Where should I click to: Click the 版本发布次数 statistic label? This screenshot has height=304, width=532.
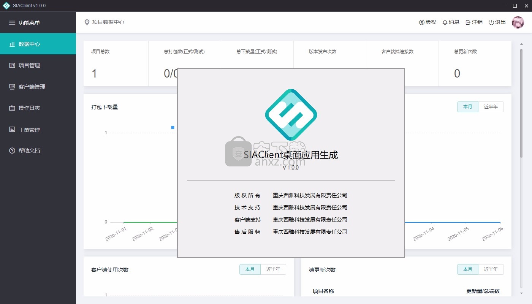[323, 52]
